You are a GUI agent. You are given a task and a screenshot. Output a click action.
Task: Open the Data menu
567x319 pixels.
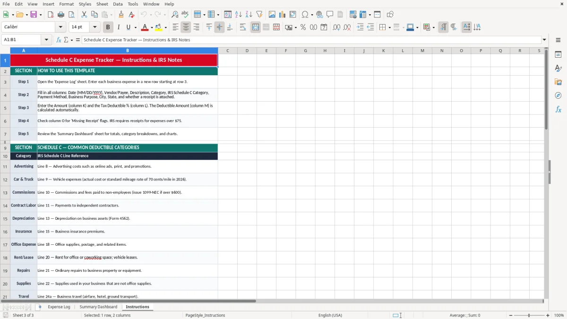tap(118, 4)
